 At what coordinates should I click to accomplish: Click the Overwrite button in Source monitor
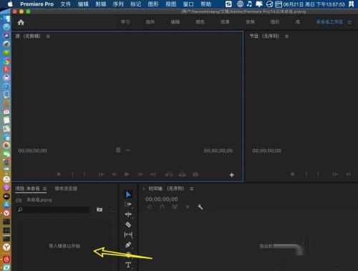(x=182, y=174)
